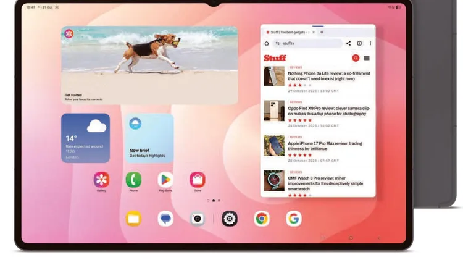Expand the Stuff site hamburger menu
The height and width of the screenshot is (260, 463).
pyautogui.click(x=367, y=58)
